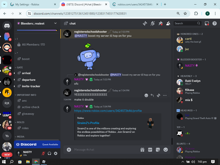Open User Settings gear icon

(56, 154)
